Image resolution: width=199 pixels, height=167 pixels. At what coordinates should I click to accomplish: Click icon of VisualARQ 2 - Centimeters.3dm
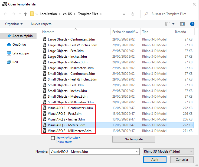(45, 108)
